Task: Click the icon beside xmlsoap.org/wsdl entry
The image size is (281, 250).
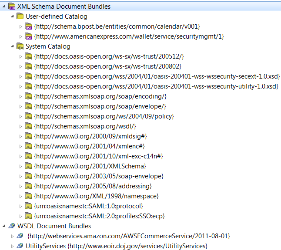Action: click(28, 126)
